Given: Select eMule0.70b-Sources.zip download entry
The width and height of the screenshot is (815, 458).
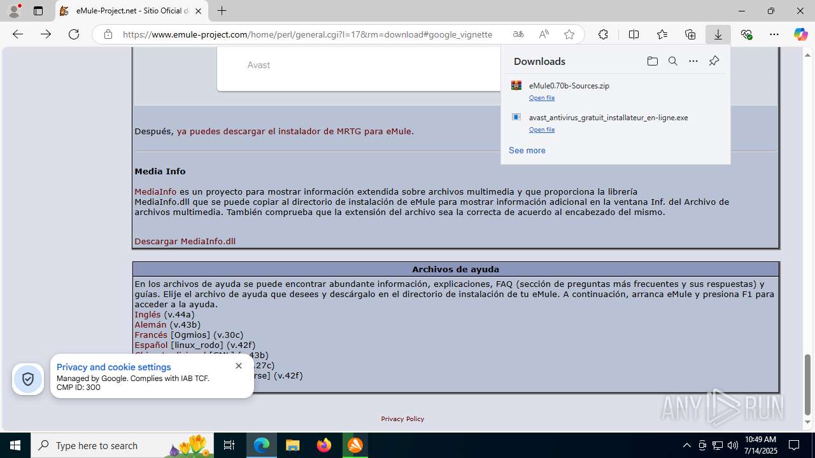Looking at the screenshot, I should [x=615, y=91].
